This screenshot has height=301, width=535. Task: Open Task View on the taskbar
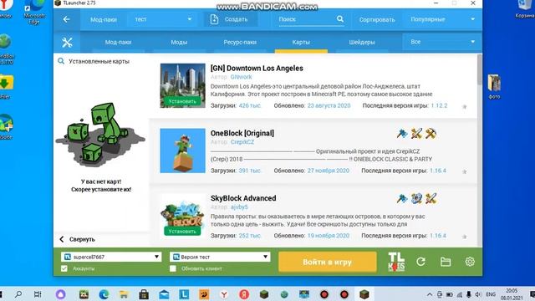pos(38,294)
